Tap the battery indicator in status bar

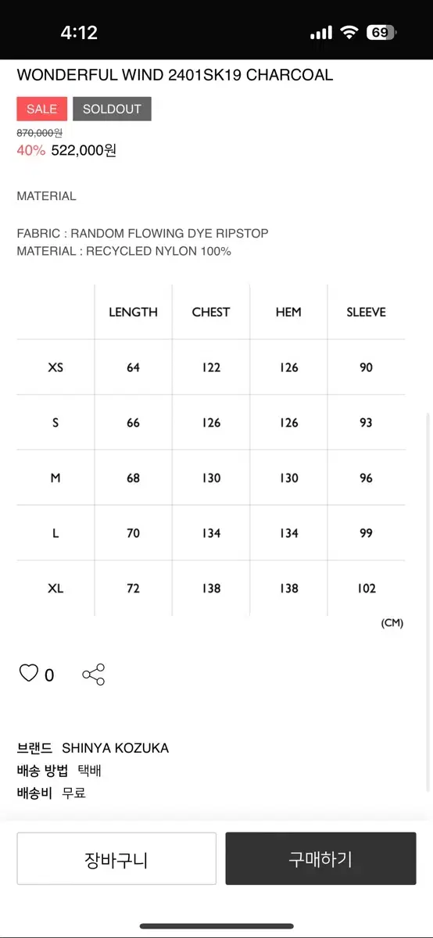pyautogui.click(x=382, y=33)
